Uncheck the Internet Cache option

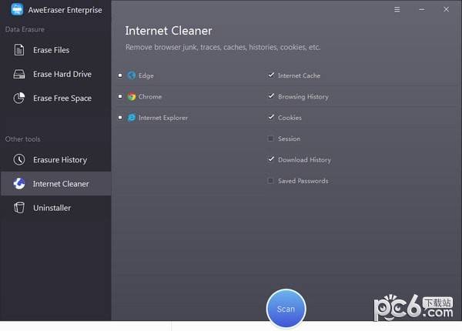click(x=270, y=75)
